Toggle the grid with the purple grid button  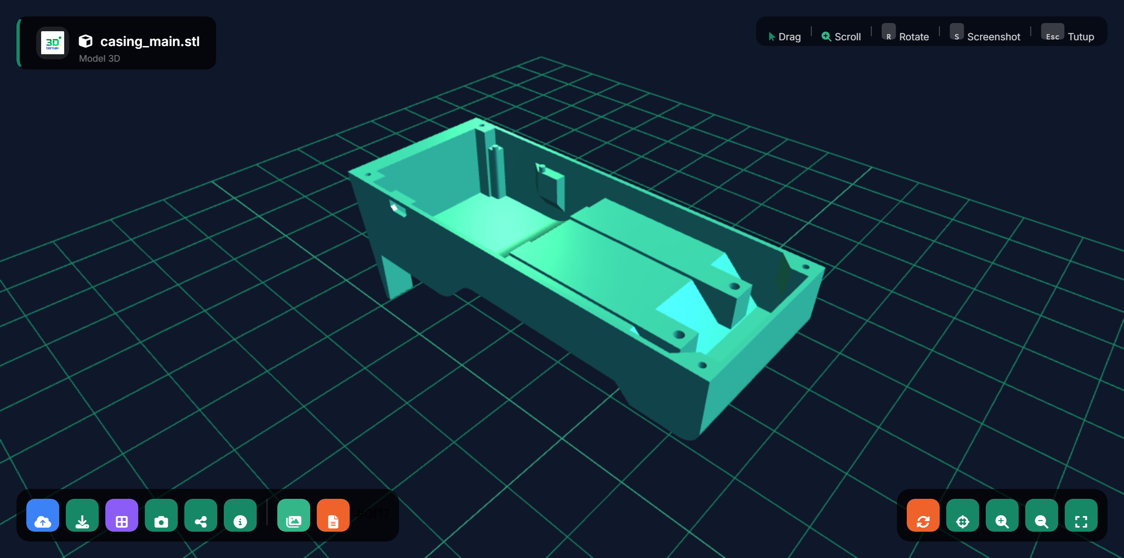[x=122, y=515]
